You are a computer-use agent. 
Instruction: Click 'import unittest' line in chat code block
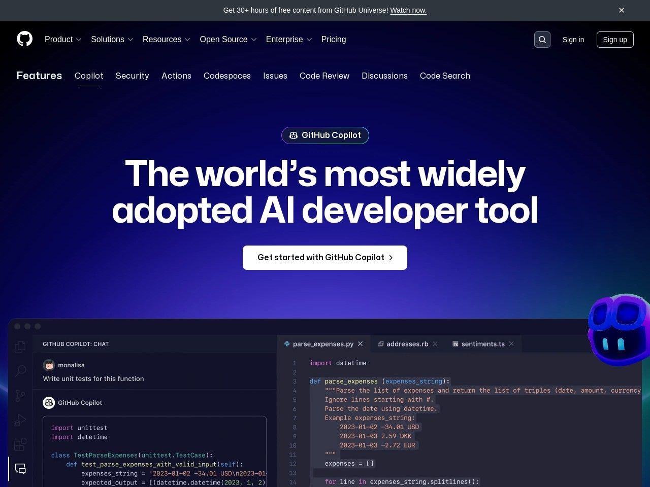(x=79, y=428)
